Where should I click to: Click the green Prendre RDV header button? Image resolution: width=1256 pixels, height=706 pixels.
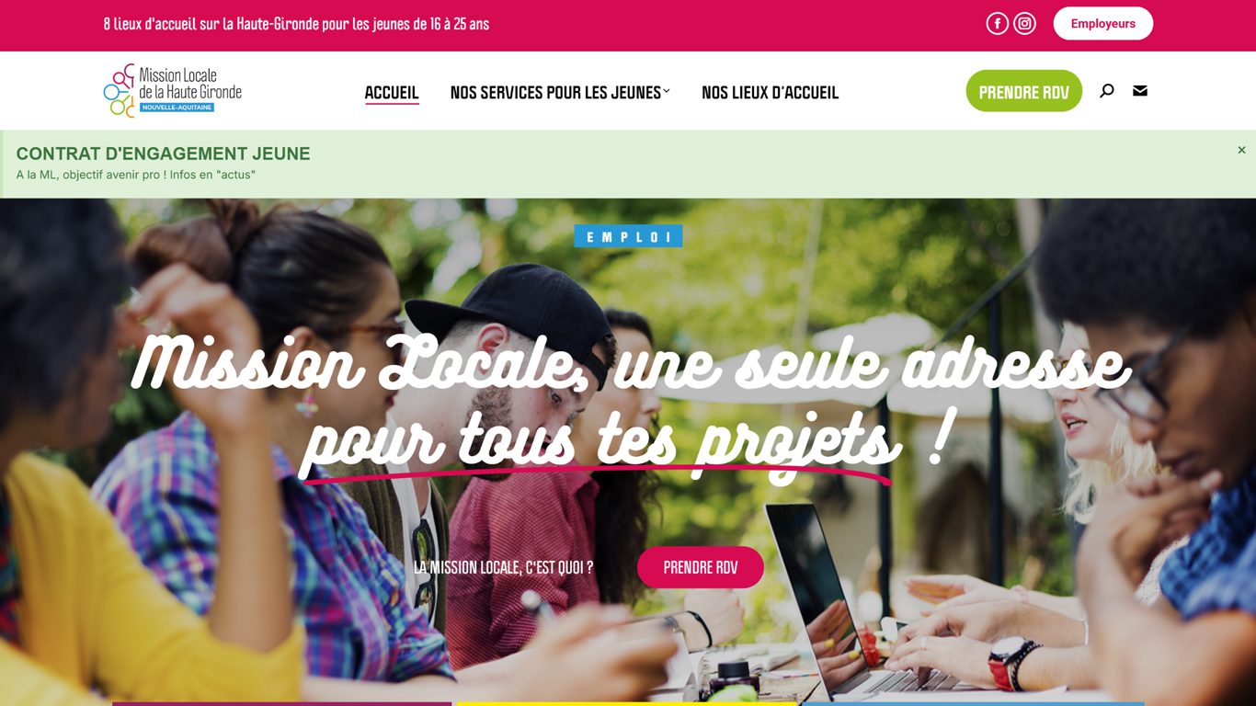(x=1024, y=91)
